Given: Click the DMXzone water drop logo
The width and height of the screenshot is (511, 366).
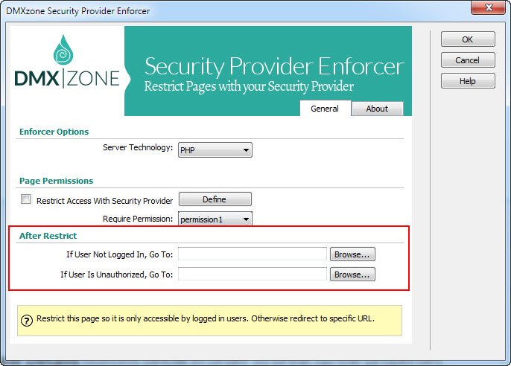Looking at the screenshot, I should [63, 50].
